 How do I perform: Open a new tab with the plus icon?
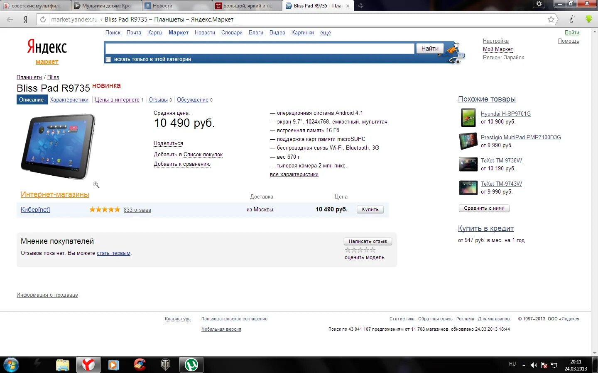[x=360, y=6]
